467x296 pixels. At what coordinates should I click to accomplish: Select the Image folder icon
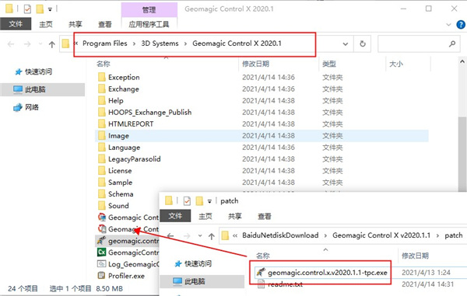(101, 135)
